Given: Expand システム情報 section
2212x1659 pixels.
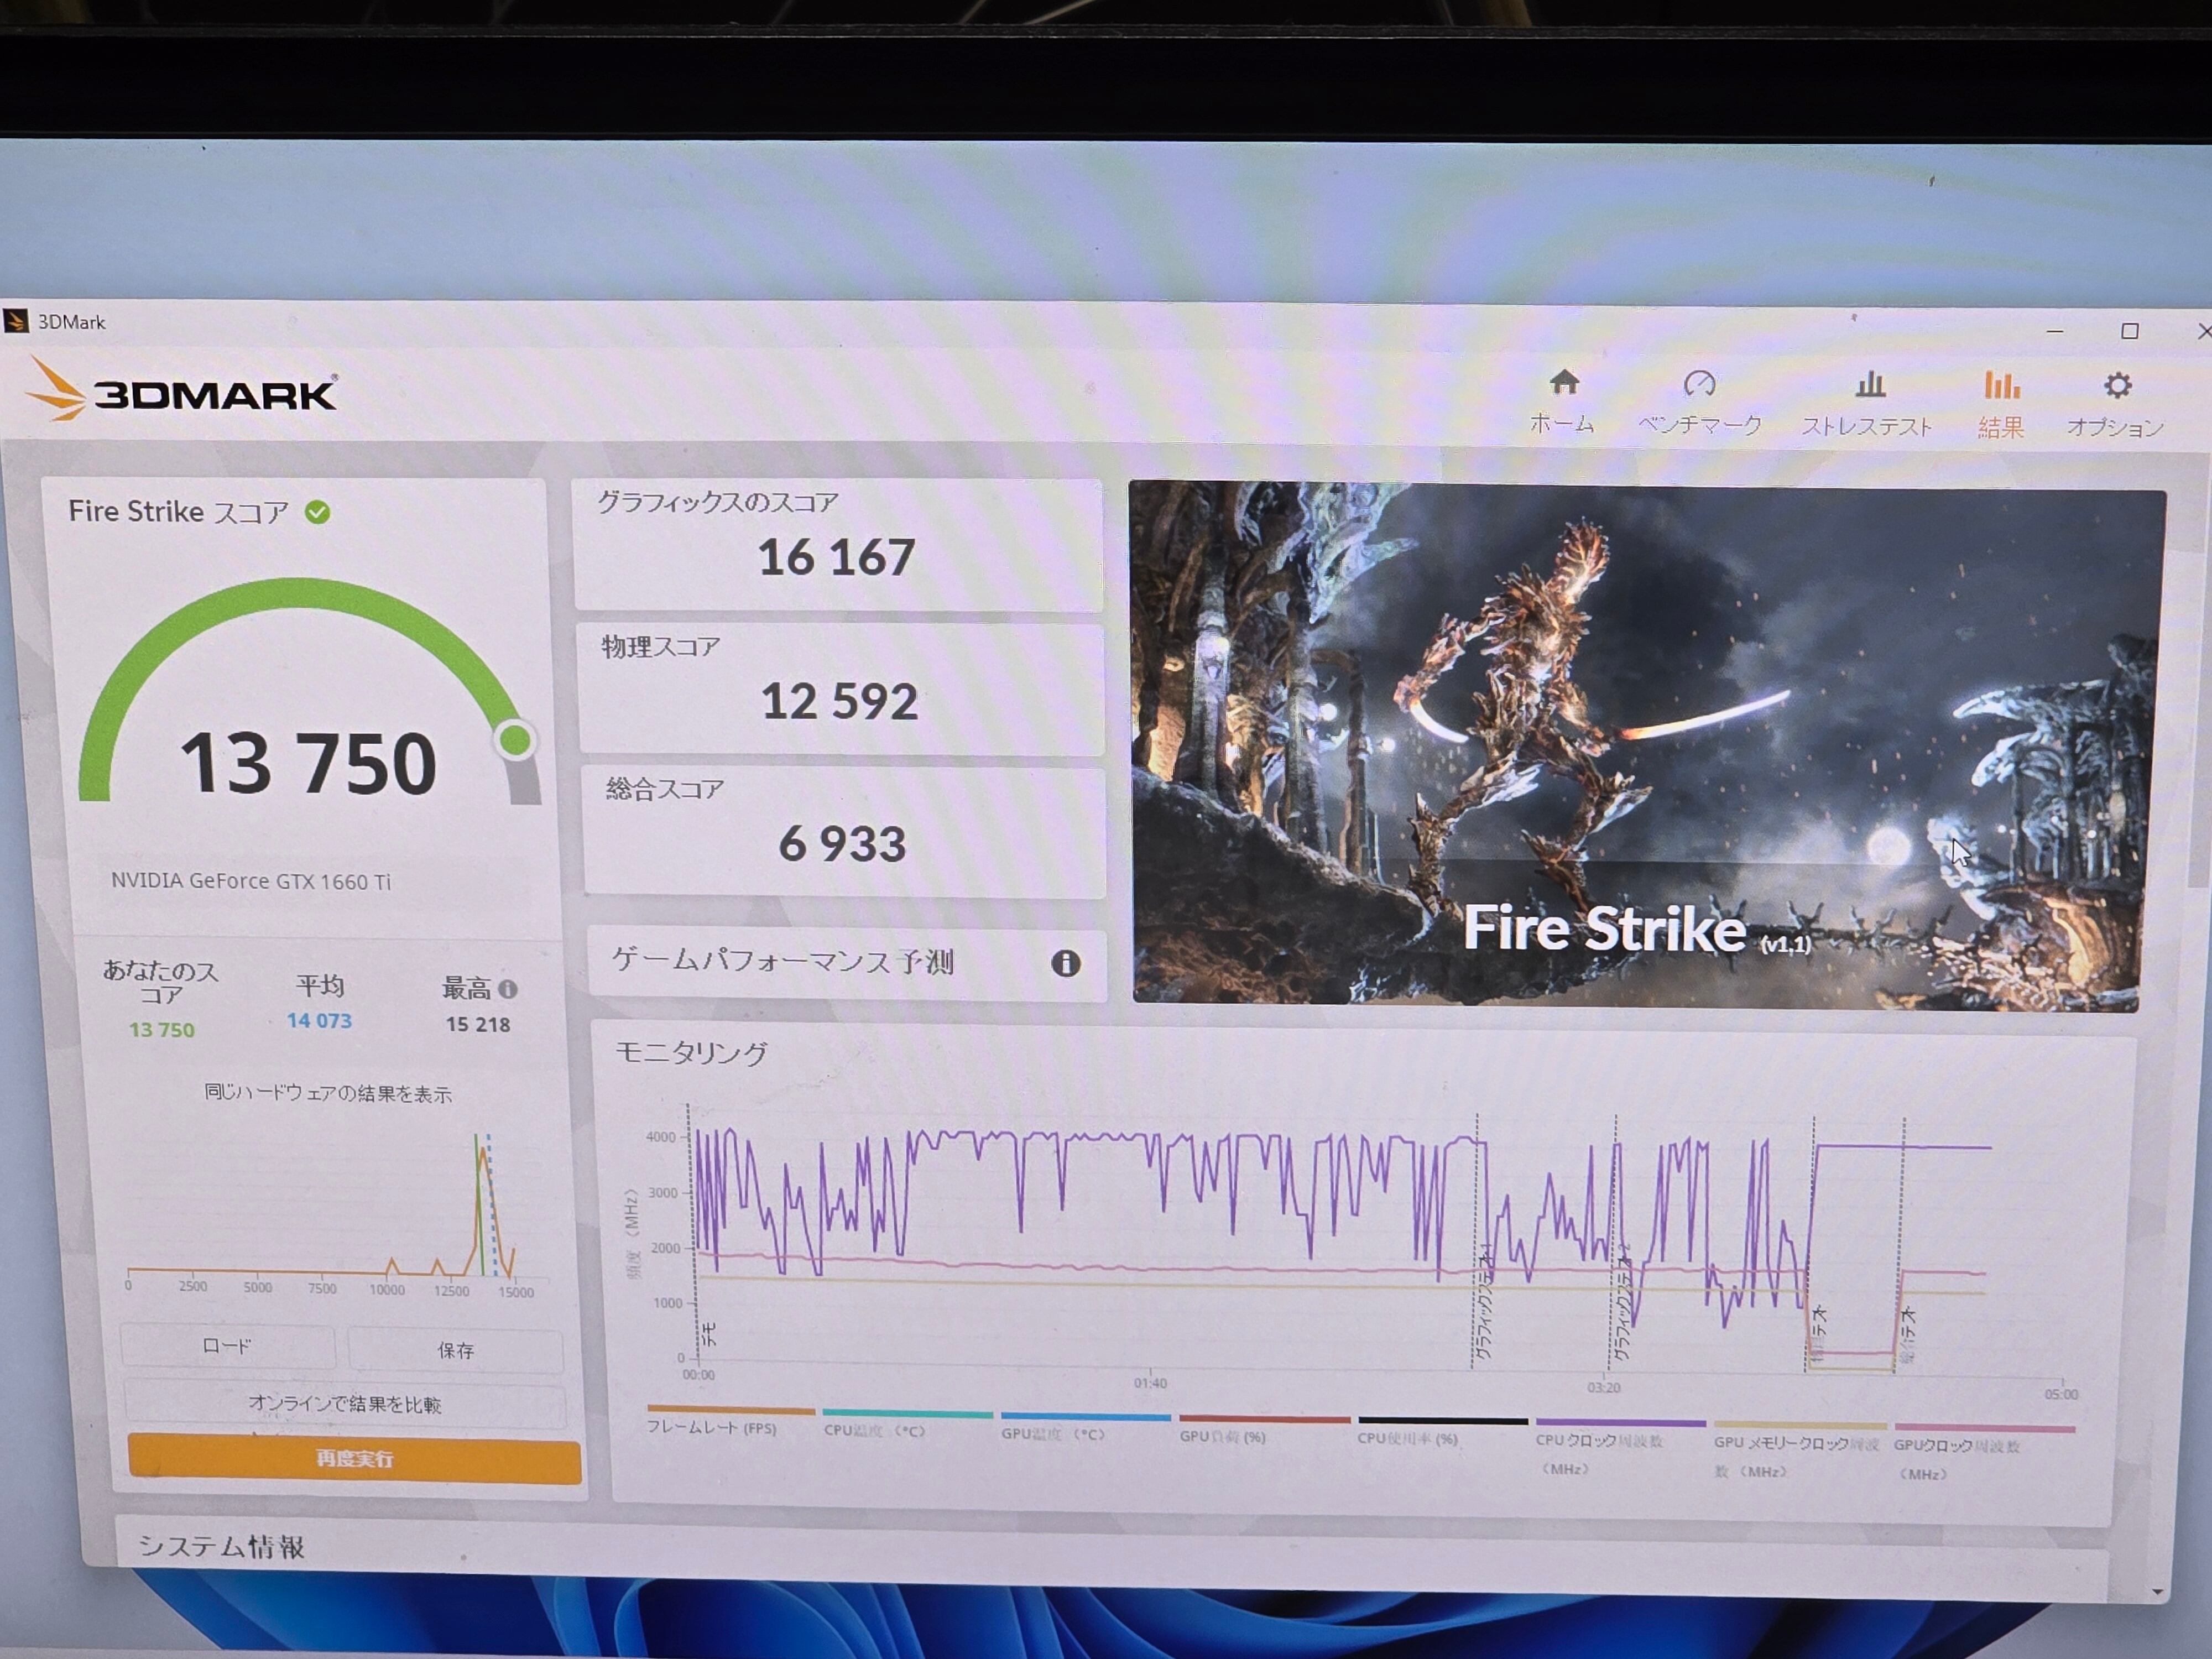Looking at the screenshot, I should point(222,1546).
